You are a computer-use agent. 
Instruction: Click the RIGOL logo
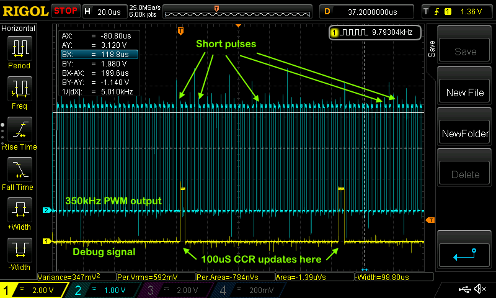[25, 11]
